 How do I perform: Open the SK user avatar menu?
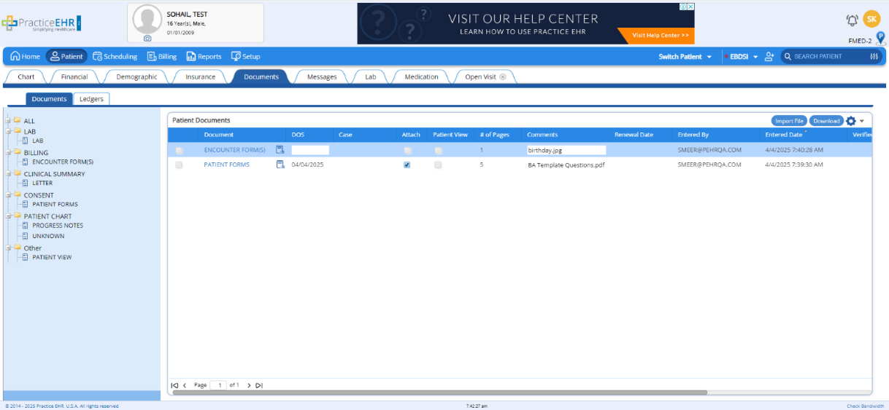[x=871, y=19]
